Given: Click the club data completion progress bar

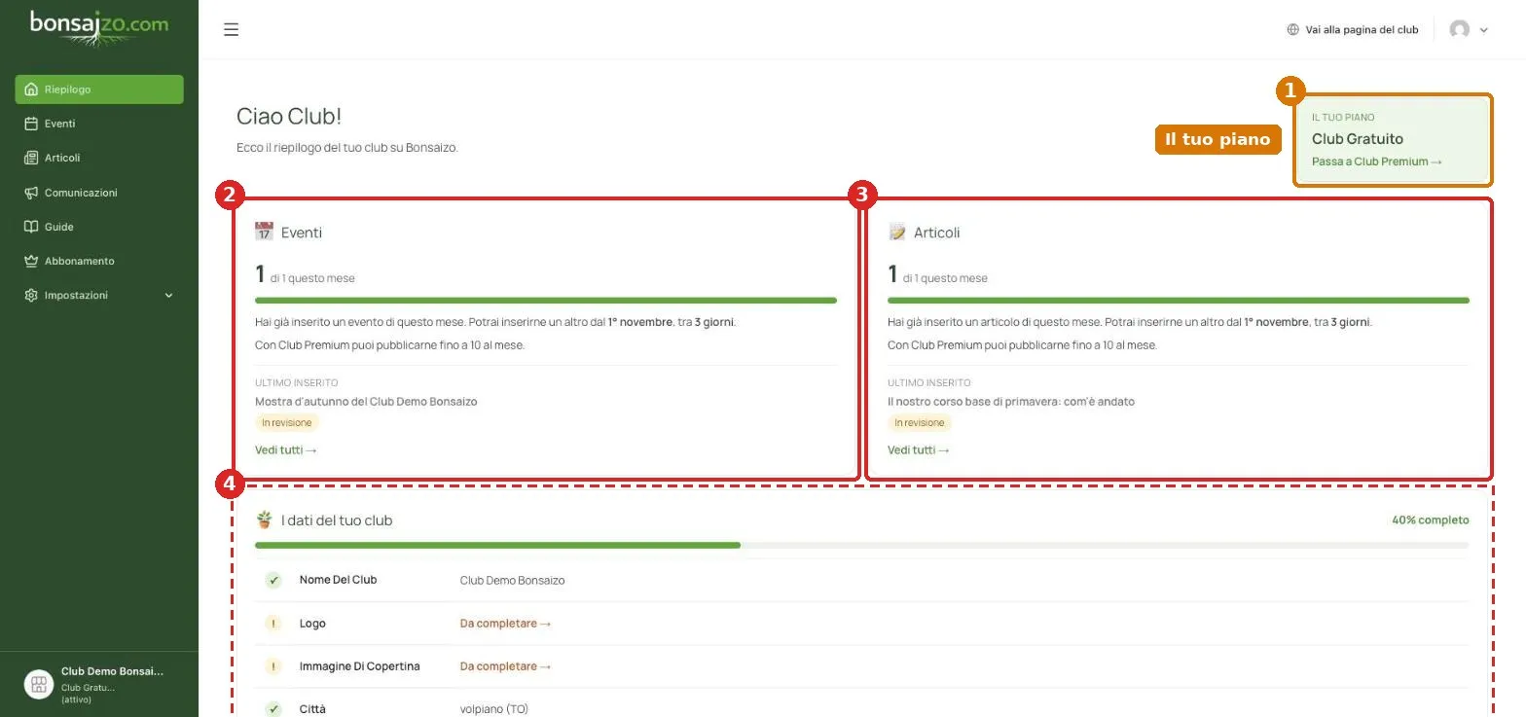Looking at the screenshot, I should (862, 546).
